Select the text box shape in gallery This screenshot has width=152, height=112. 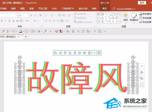pos(99,14)
